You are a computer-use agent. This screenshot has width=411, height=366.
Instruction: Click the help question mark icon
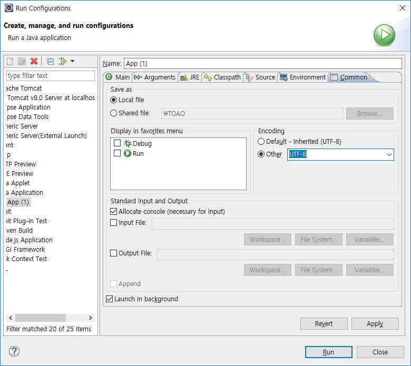coord(14,351)
